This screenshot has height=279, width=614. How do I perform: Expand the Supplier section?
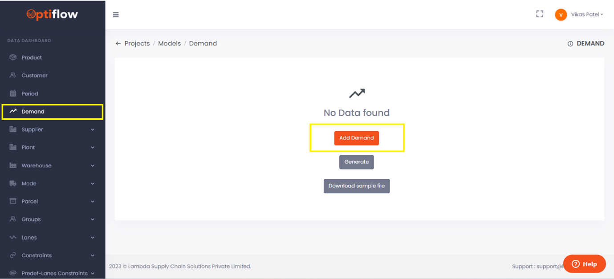(x=92, y=129)
